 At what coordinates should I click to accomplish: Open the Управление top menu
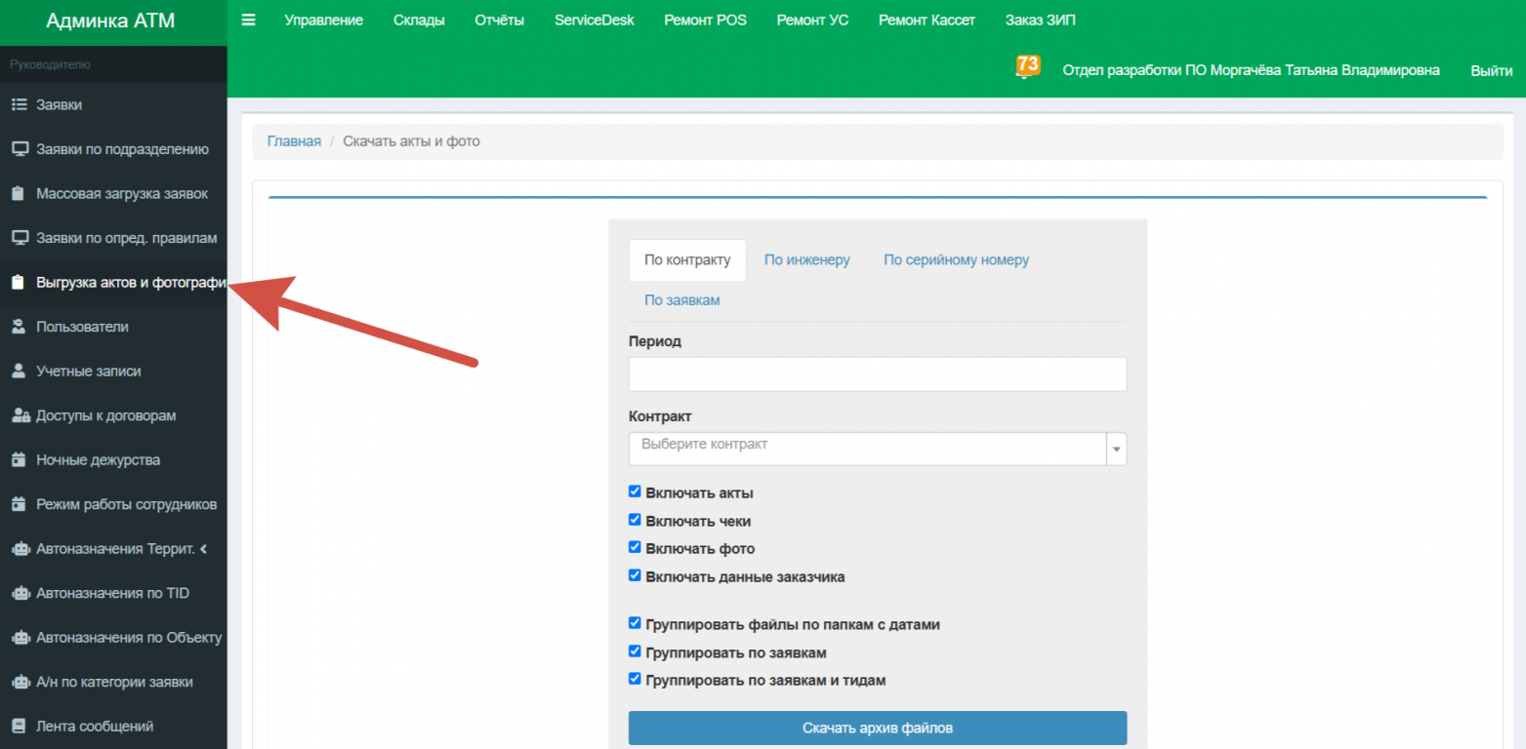coord(323,20)
